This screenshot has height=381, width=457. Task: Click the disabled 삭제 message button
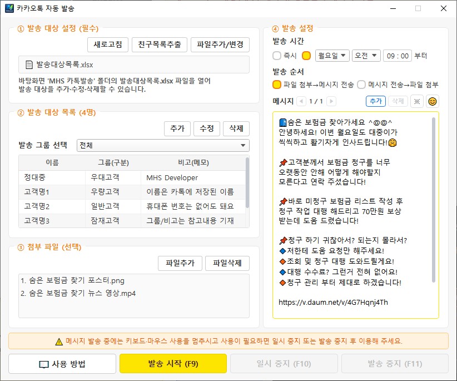coord(398,101)
